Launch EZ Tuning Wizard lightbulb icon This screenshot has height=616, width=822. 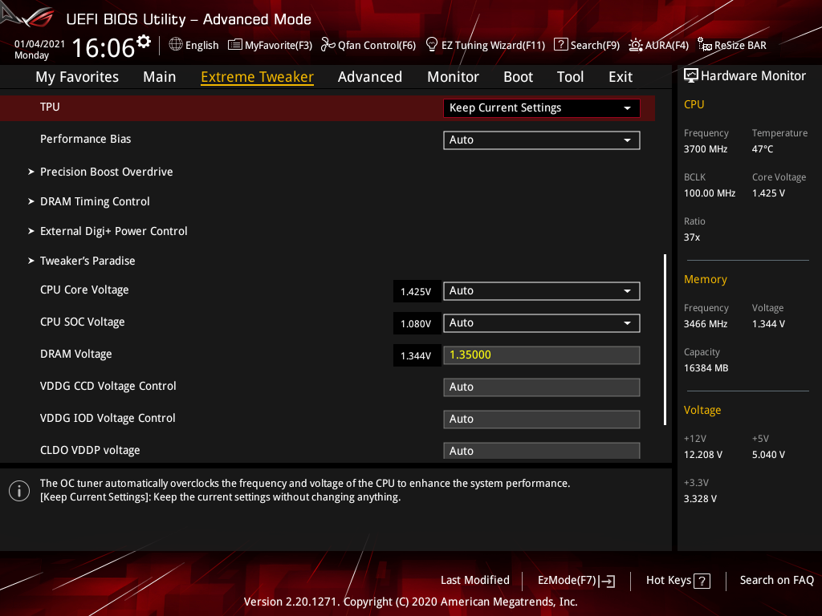click(431, 45)
